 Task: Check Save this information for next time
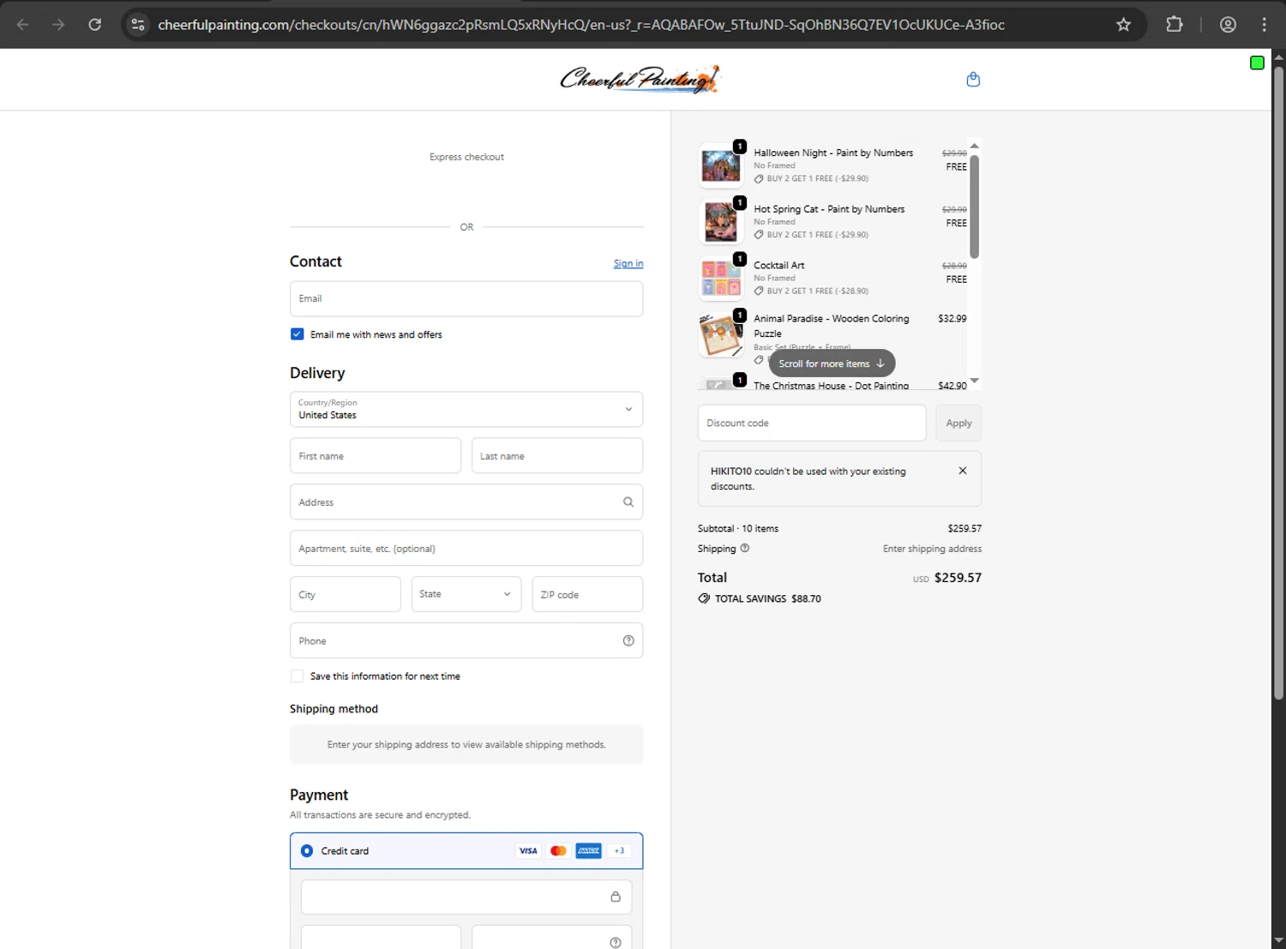click(297, 676)
